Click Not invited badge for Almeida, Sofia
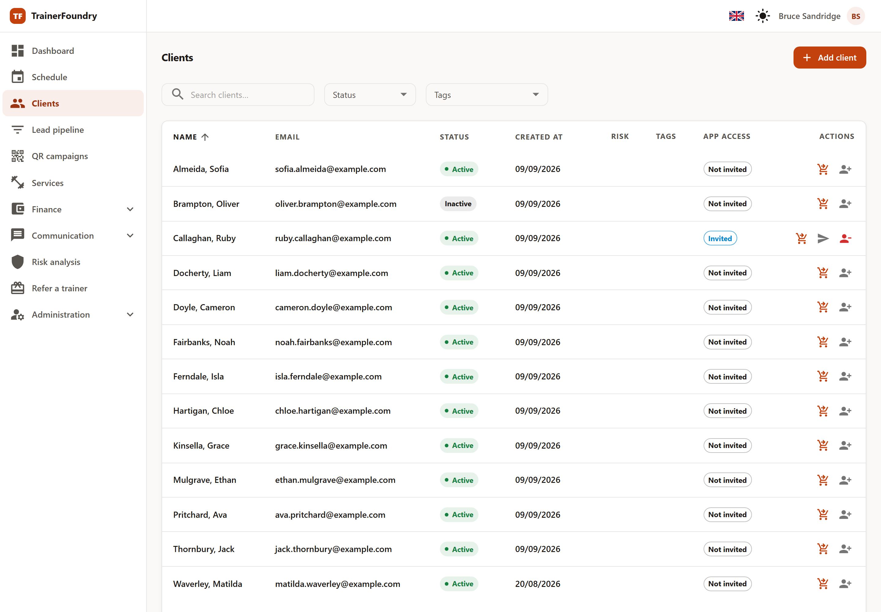The image size is (881, 612). pyautogui.click(x=727, y=169)
